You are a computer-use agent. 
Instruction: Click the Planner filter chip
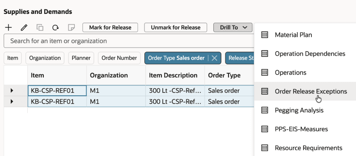coord(81,58)
